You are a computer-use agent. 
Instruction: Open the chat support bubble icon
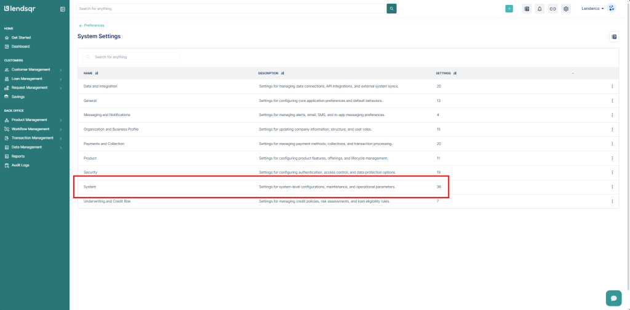pyautogui.click(x=613, y=298)
